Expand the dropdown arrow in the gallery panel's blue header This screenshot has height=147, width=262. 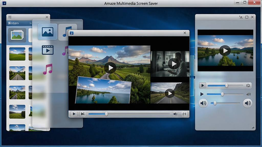click(30, 23)
